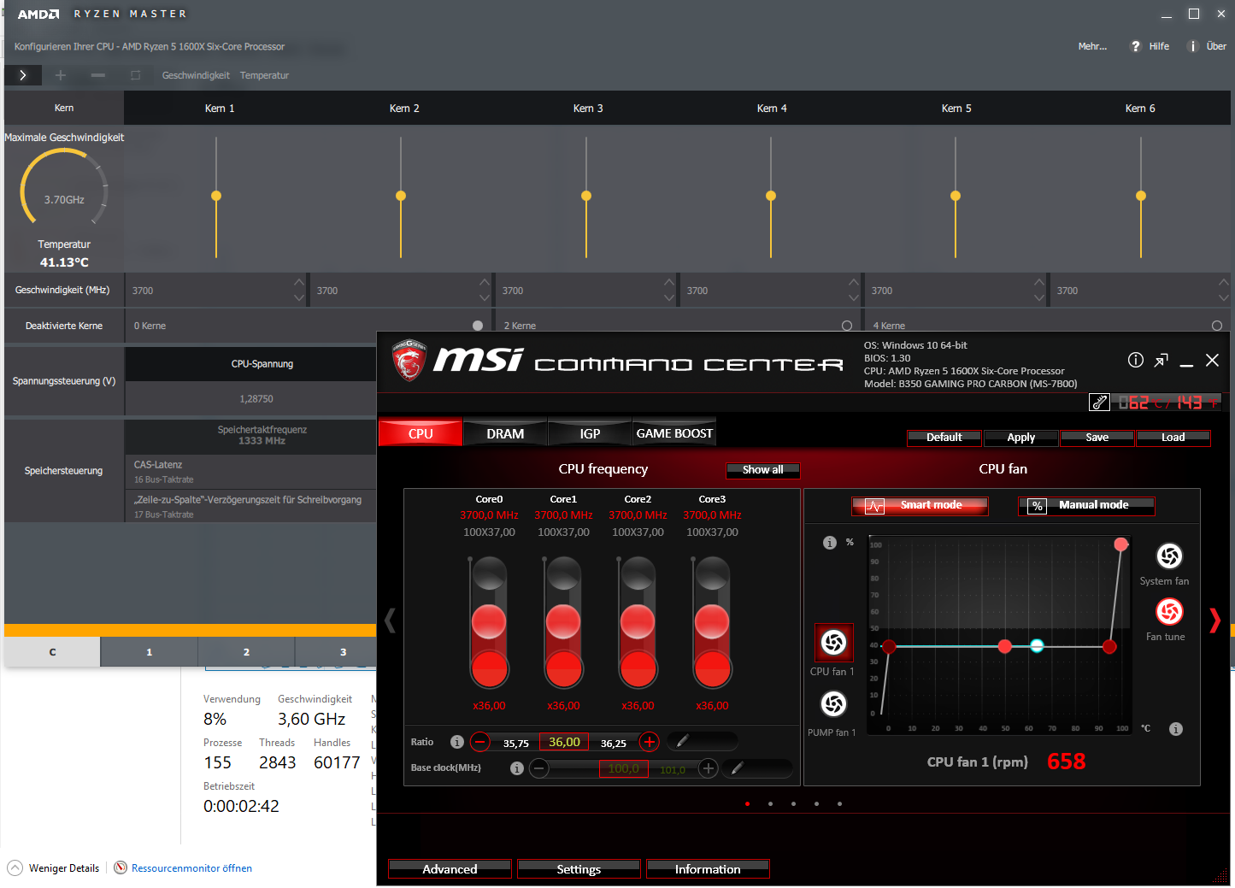
Task: Collapse with Weniger Details arrow
Action: [x=15, y=868]
